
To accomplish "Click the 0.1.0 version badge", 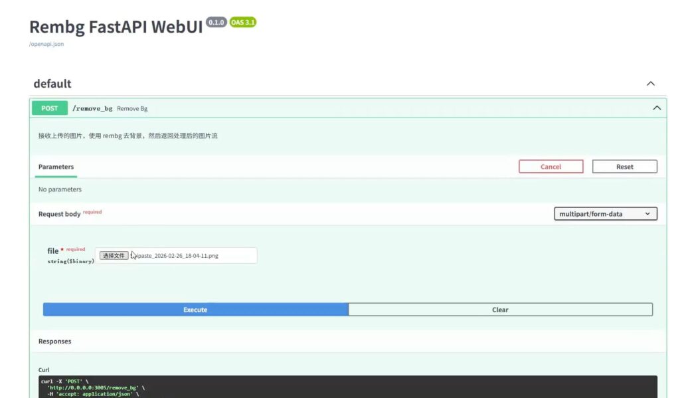I will [x=216, y=22].
